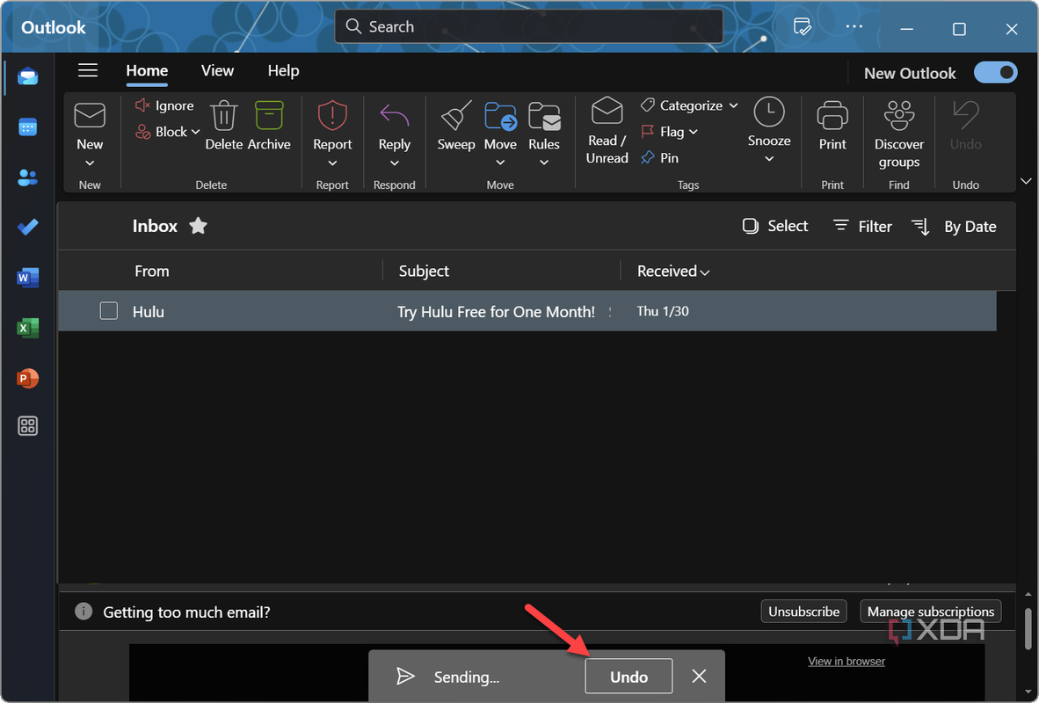Launch Word from the sidebar
This screenshot has height=703, width=1039.
[28, 278]
